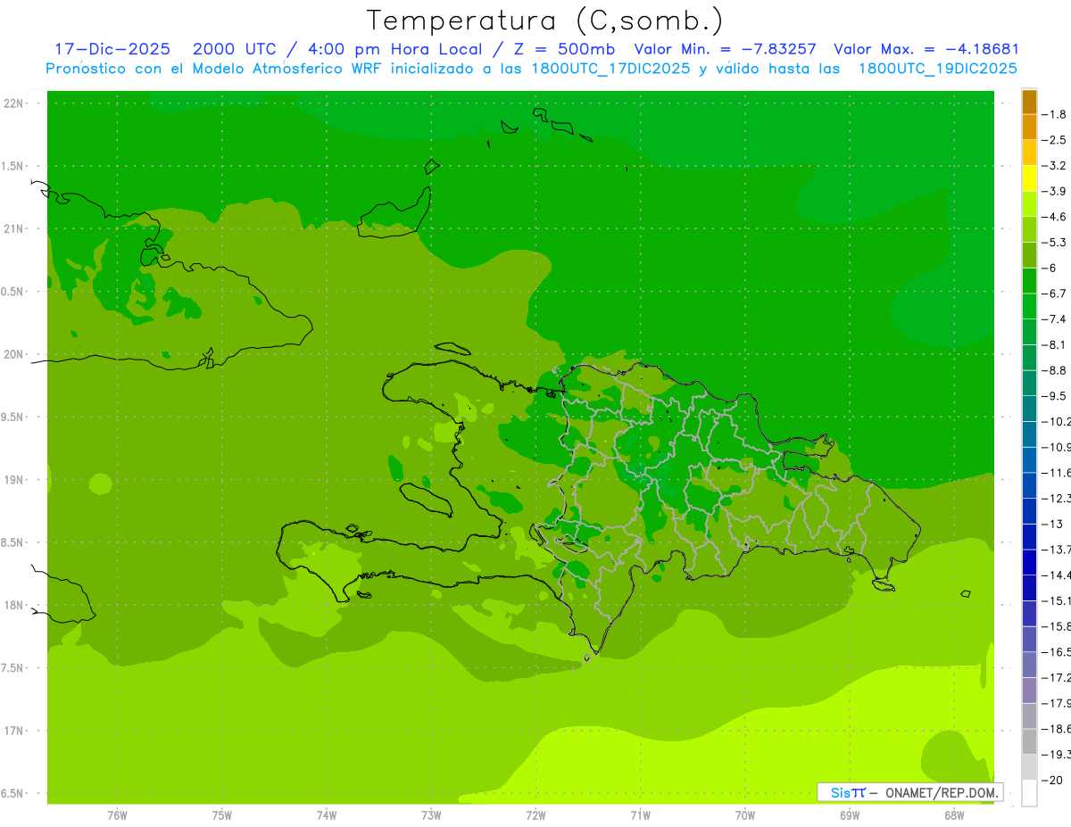1071x827 pixels.
Task: Pick the teal swatch between -9.5 and -10.2
Action: 1029,408
